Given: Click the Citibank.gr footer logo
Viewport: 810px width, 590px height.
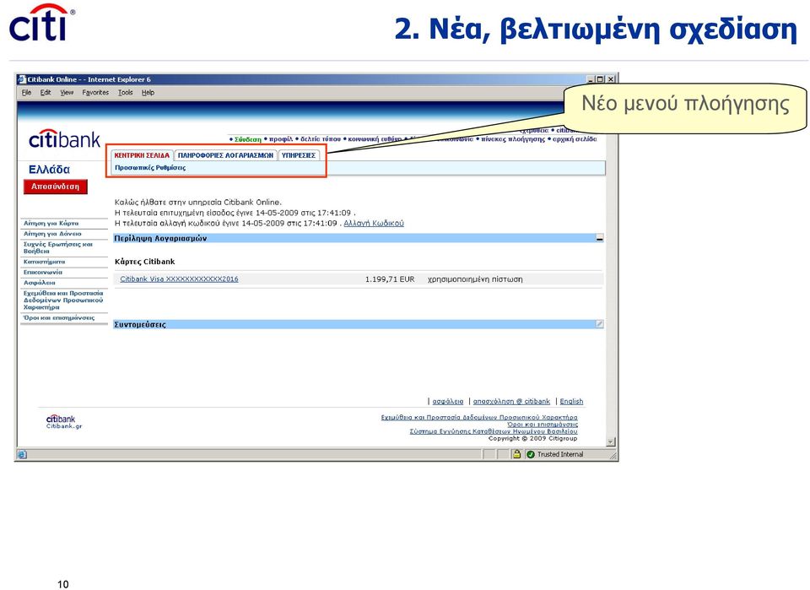Looking at the screenshot, I should coord(63,421).
